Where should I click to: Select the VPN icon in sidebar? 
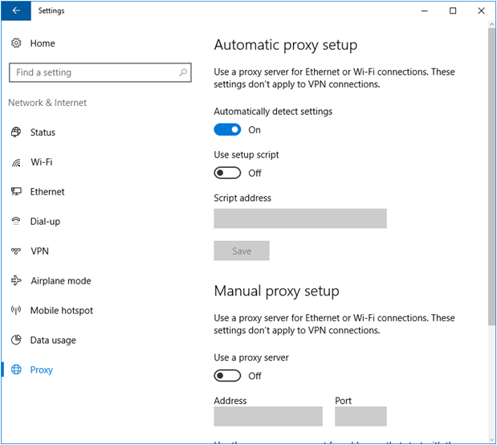(16, 251)
